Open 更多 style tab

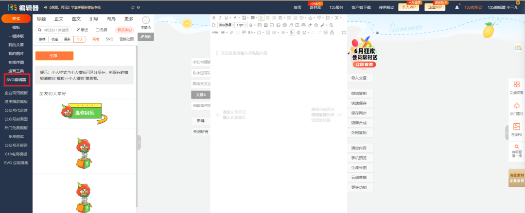128,19
